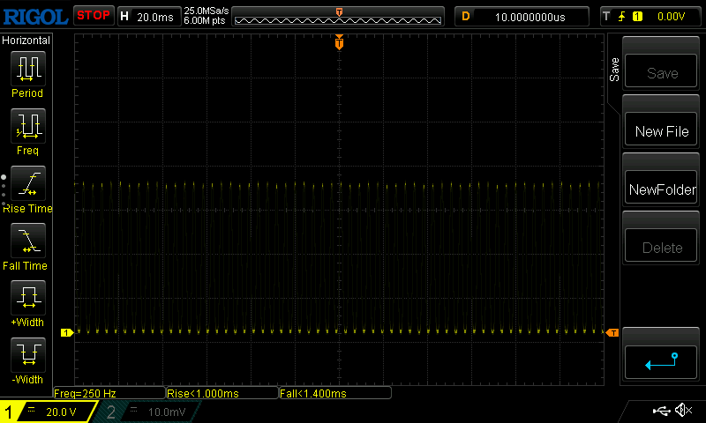Toggle channel 1 with 20.0 V scale
The image size is (706, 423).
coord(48,412)
